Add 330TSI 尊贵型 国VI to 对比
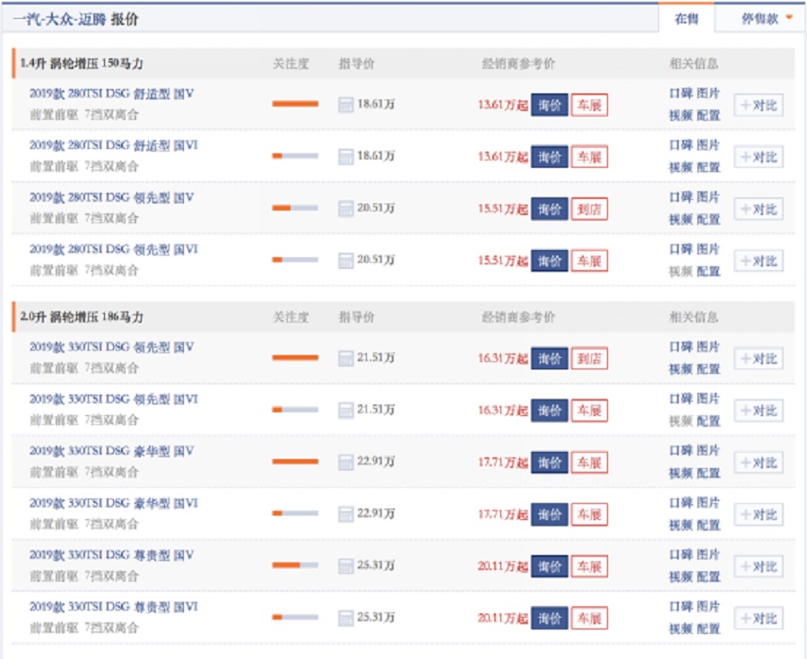This screenshot has height=659, width=807. tap(759, 619)
